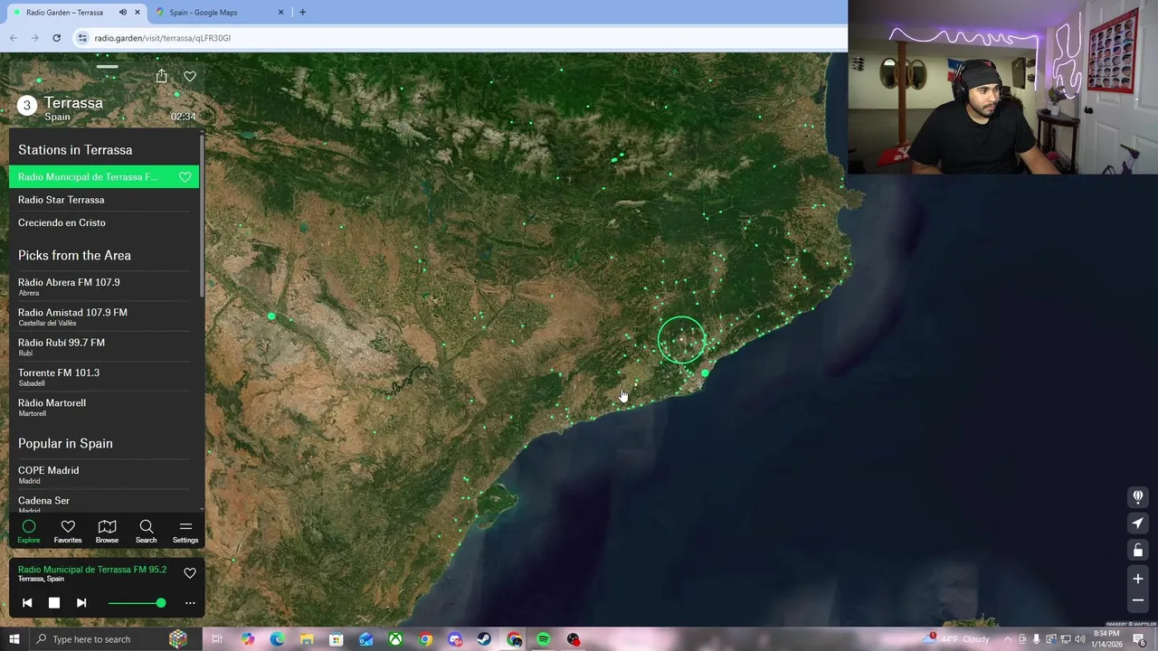Open Microsoft Store from the taskbar
This screenshot has width=1158, height=651.
click(337, 639)
